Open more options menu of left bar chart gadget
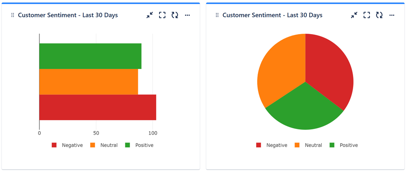The height and width of the screenshot is (172, 406). point(188,15)
